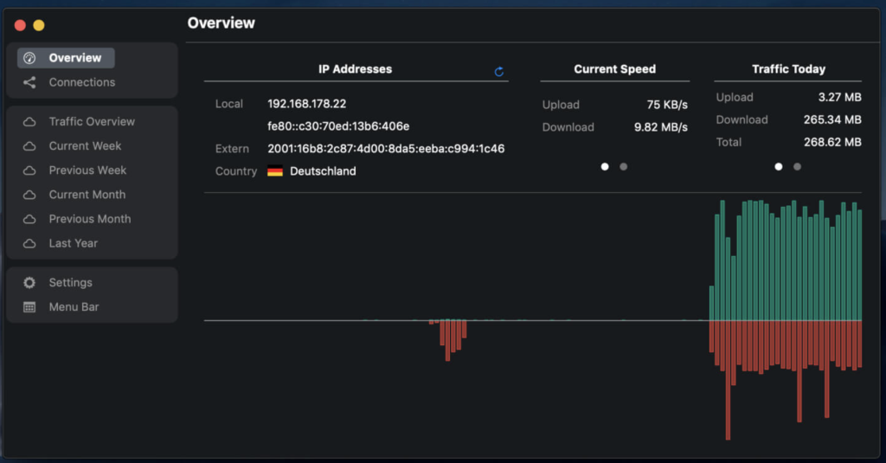Click today's upload value 3.27 MB
Image resolution: width=886 pixels, height=463 pixels.
click(839, 97)
